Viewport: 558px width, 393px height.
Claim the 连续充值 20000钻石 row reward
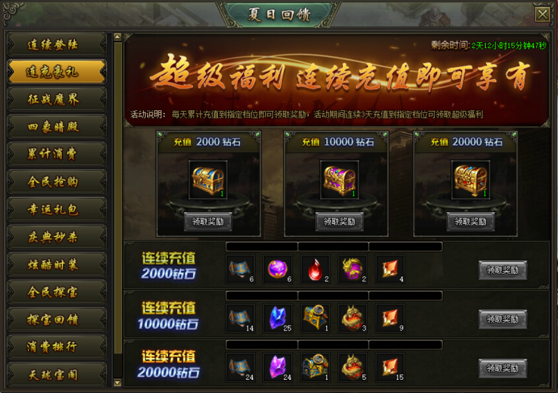[x=502, y=368]
